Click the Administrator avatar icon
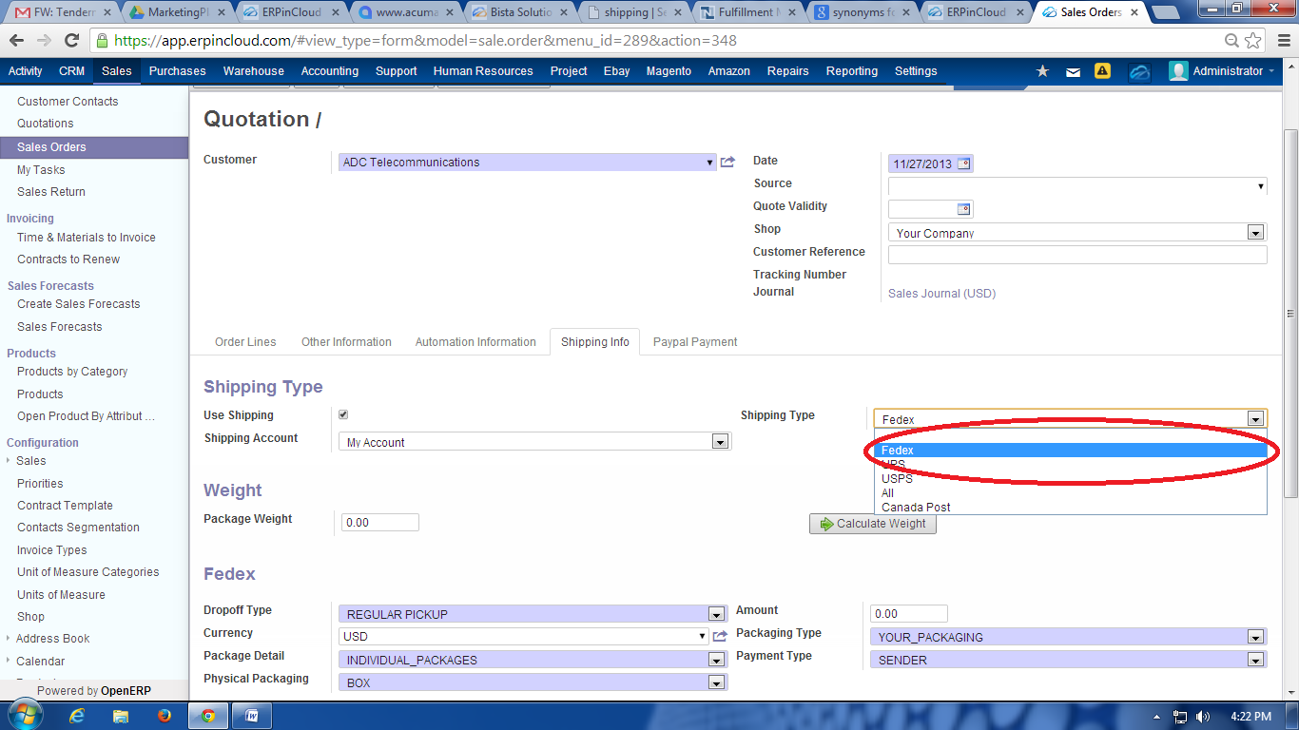 click(1178, 71)
